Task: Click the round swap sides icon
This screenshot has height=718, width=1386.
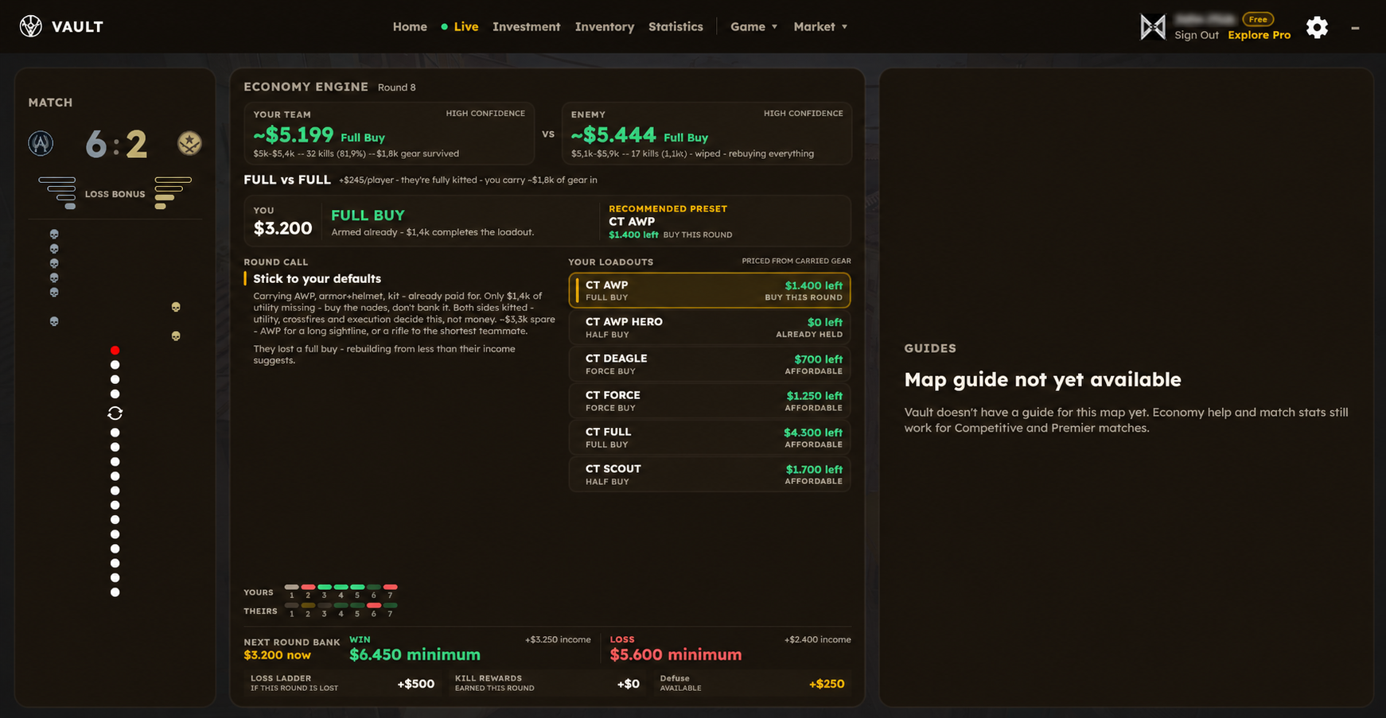Action: pyautogui.click(x=115, y=413)
